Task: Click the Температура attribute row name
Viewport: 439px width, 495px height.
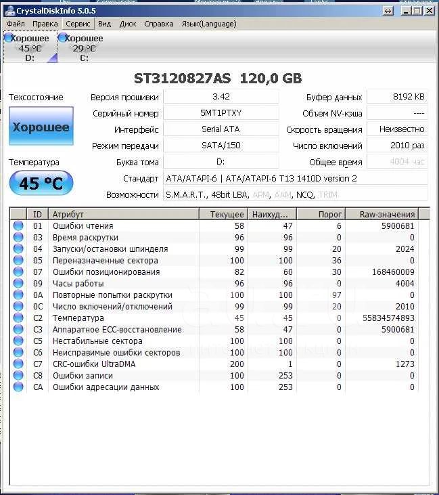Action: [x=78, y=318]
